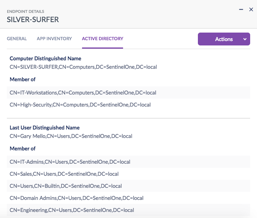
Task: Click the Endpoint Details header label
Action: click(26, 12)
